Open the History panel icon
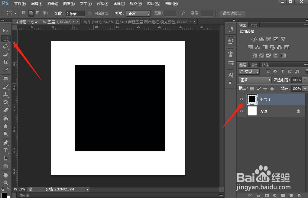308x198 pixels. (231, 30)
